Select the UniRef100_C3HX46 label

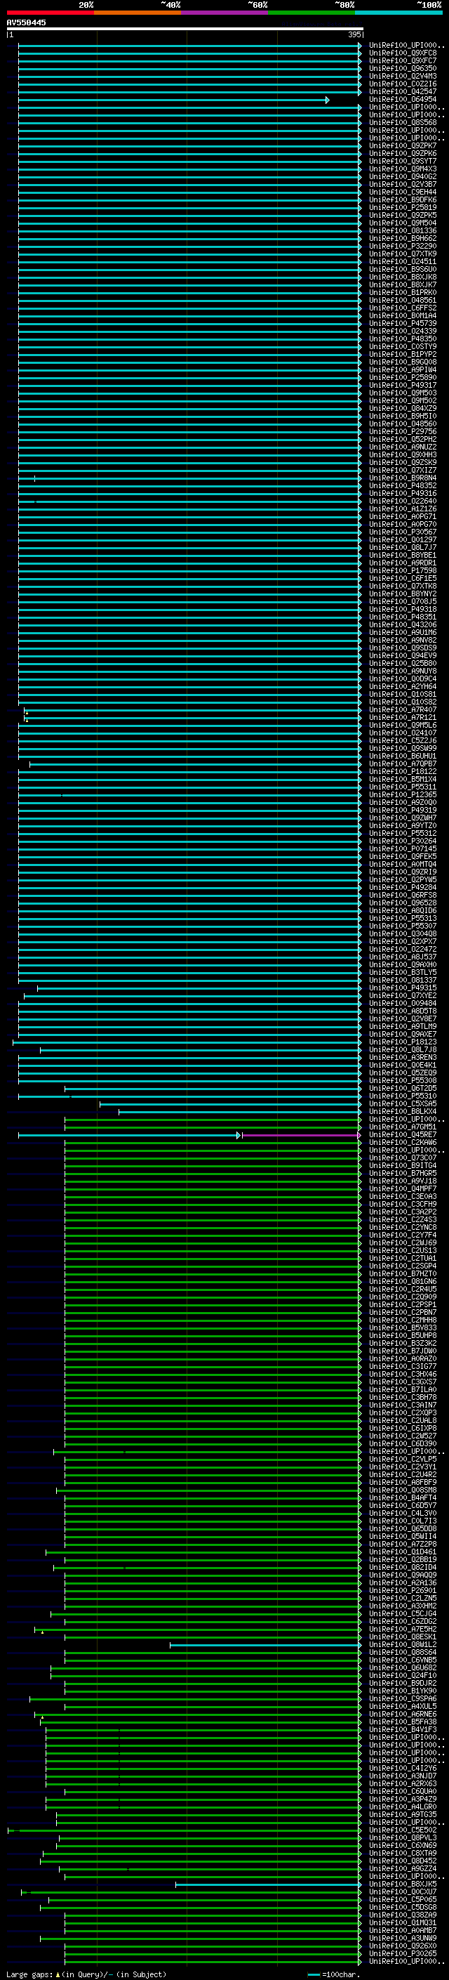[x=403, y=1374]
